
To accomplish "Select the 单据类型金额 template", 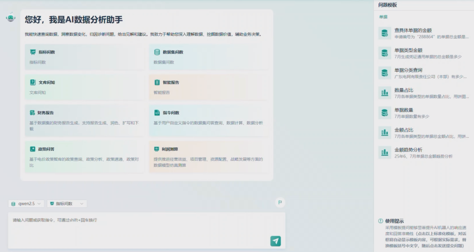I will pyautogui.click(x=424, y=53).
